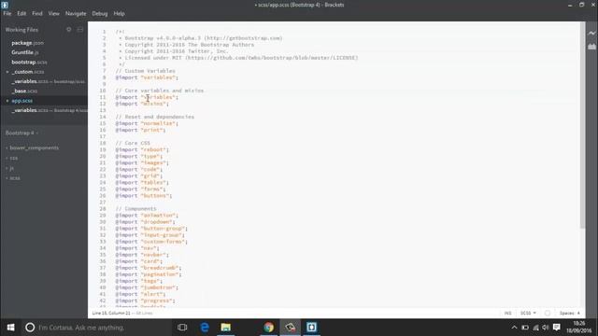Click the '// Components' comment line
The height and width of the screenshot is (336, 598).
[135, 209]
